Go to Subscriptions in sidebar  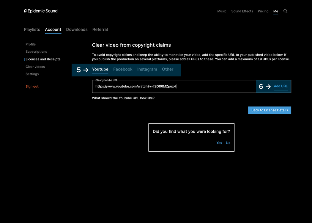pos(36,52)
